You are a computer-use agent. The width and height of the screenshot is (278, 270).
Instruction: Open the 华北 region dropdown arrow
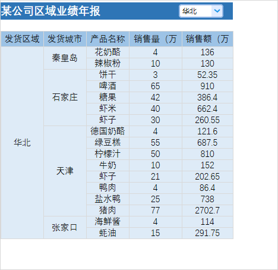click(x=217, y=11)
